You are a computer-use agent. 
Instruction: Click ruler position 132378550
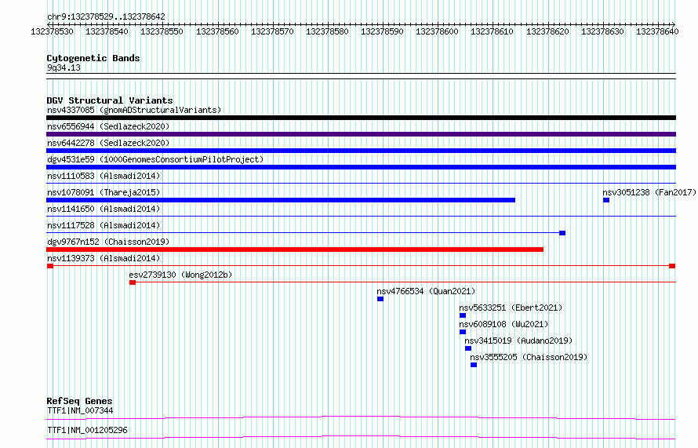click(x=162, y=31)
